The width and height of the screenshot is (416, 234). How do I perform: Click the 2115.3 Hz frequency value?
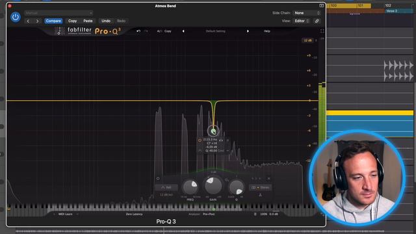210,139
